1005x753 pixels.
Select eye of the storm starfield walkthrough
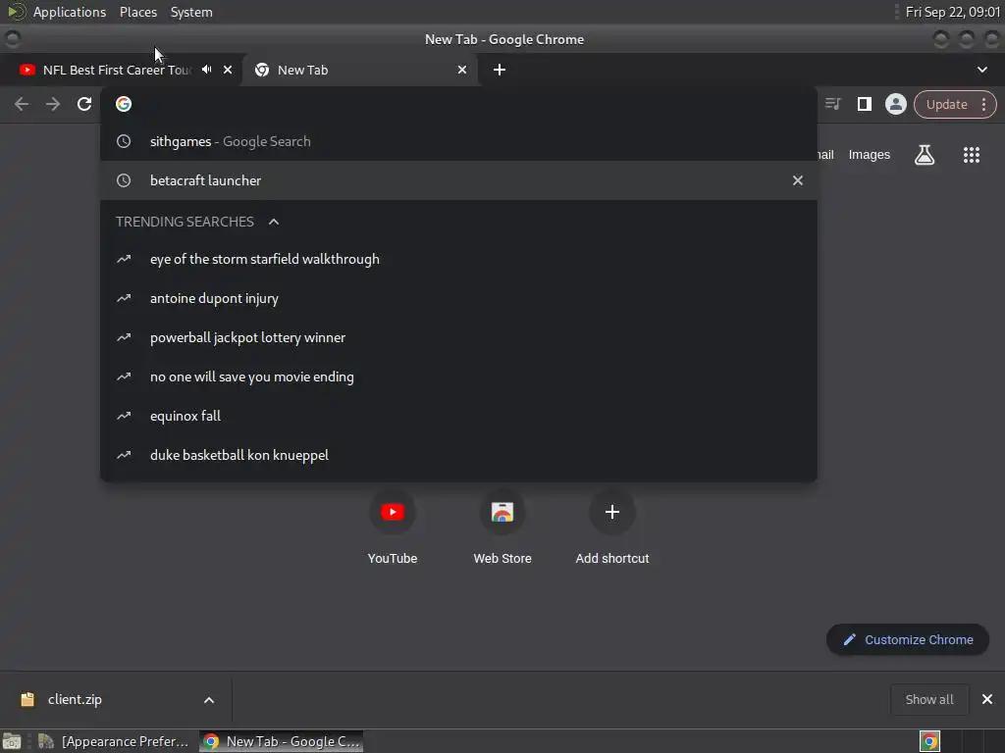click(x=458, y=259)
